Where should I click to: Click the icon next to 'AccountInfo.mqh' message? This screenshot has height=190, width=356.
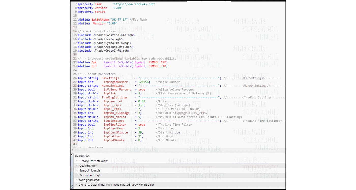pos(76,175)
